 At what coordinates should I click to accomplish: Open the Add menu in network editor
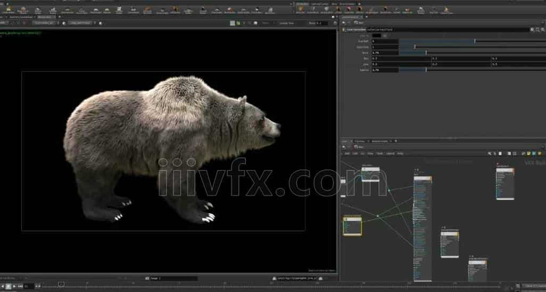tap(347, 154)
